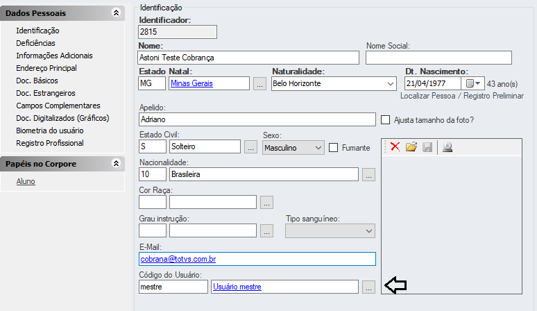This screenshot has height=311, width=537.
Task: Click the Código do Usuário field mestre
Action: click(x=173, y=287)
